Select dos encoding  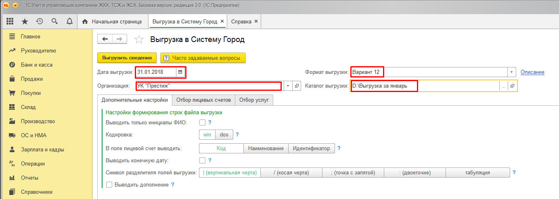pyautogui.click(x=224, y=134)
